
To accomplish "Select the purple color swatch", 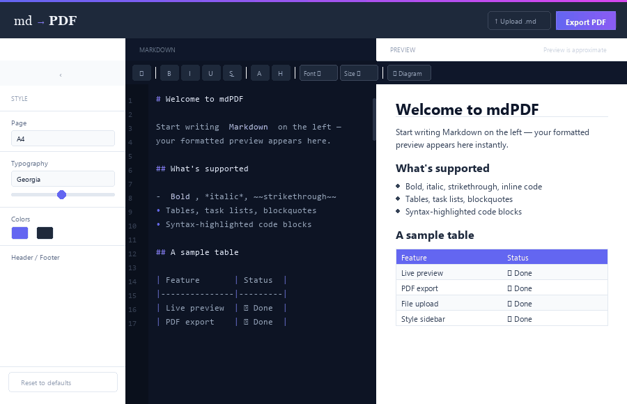I will point(20,233).
